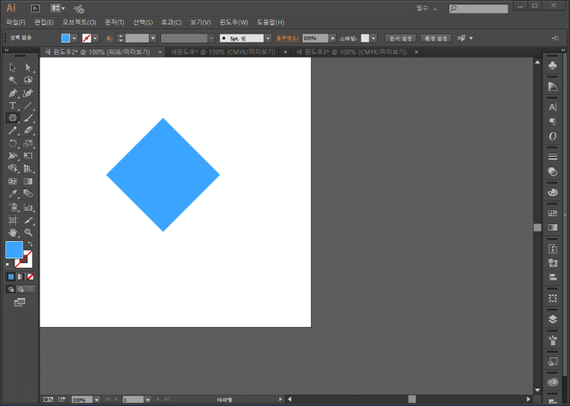This screenshot has height=406, width=570.
Task: Open the 효과(C) menu
Action: pyautogui.click(x=171, y=22)
